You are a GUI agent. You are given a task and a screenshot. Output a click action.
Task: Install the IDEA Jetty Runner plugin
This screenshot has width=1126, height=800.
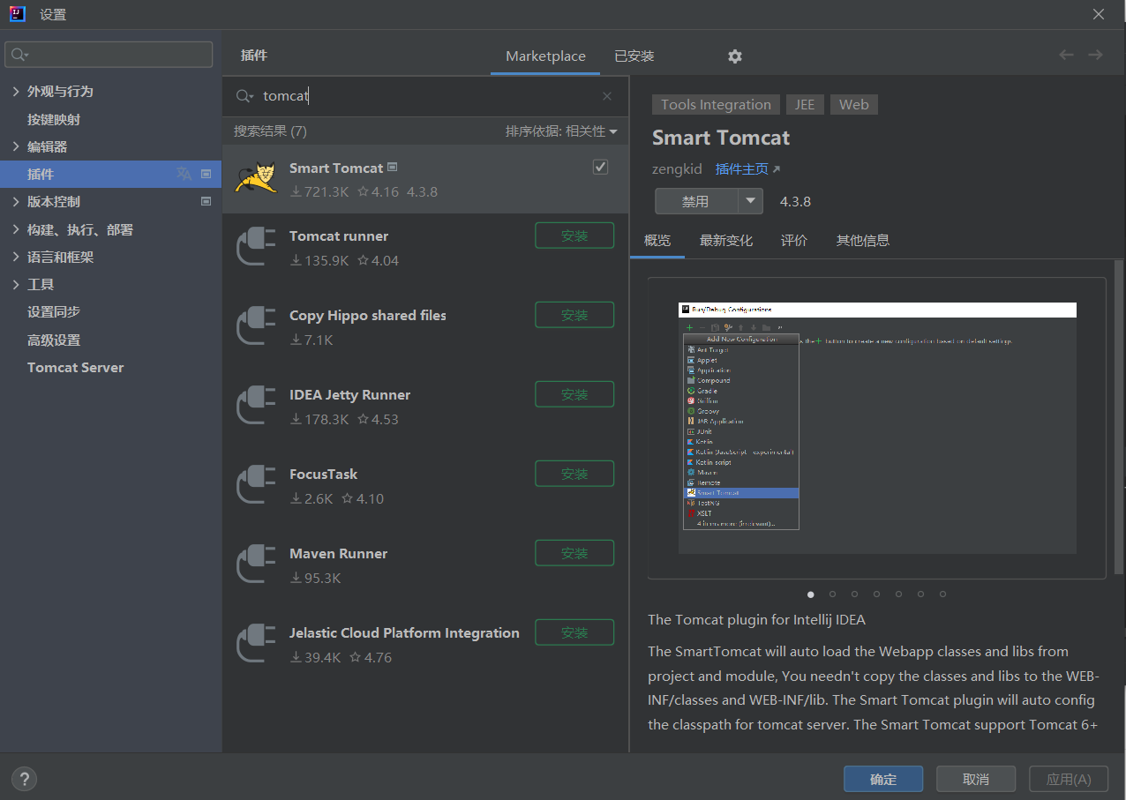tap(574, 394)
